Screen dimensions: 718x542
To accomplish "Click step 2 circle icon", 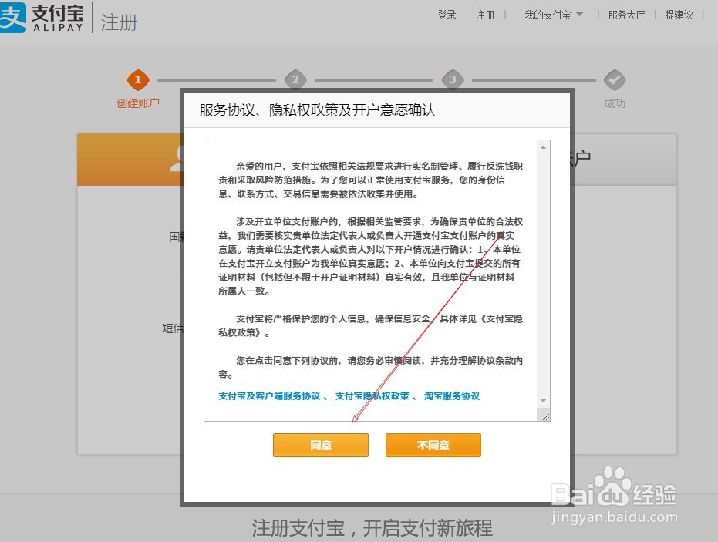I will pos(295,80).
